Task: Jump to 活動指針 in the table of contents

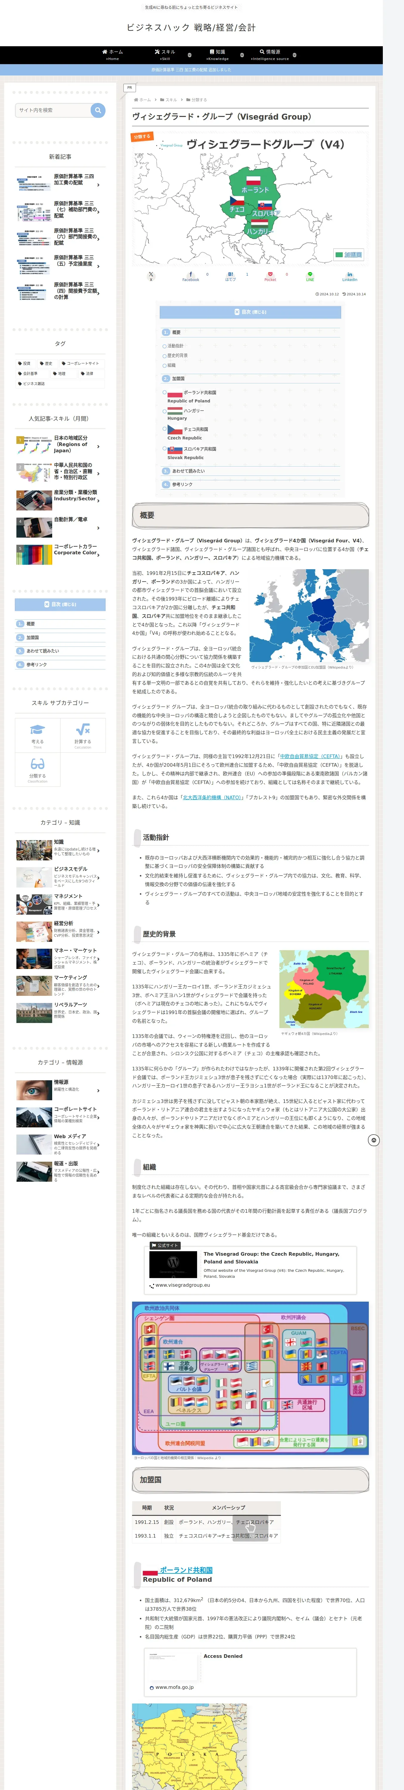Action: tap(176, 346)
